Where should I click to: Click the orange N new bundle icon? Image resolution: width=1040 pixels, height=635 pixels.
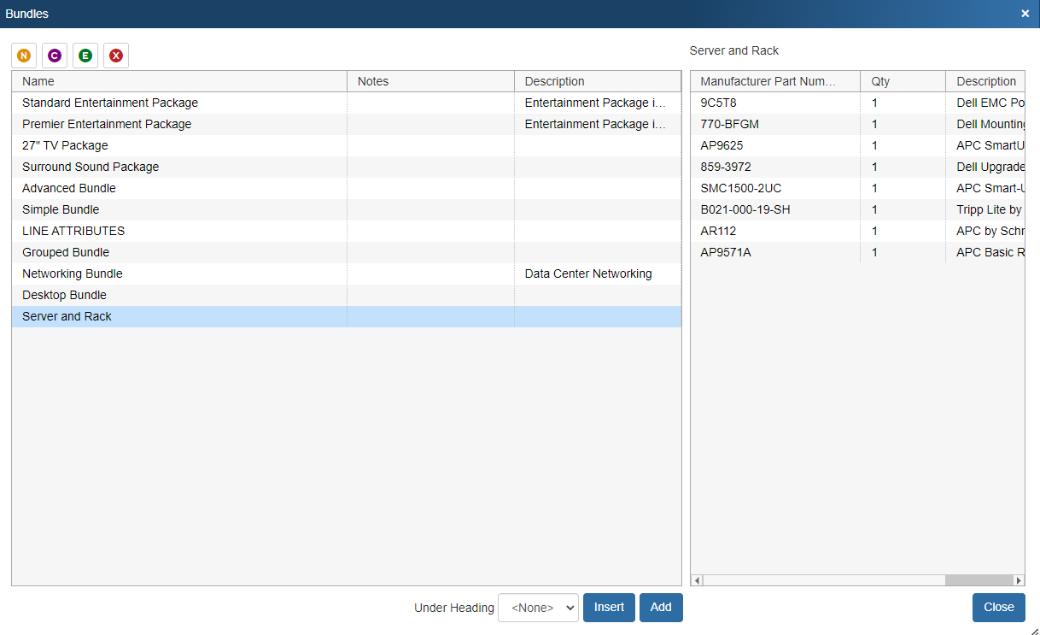(24, 56)
